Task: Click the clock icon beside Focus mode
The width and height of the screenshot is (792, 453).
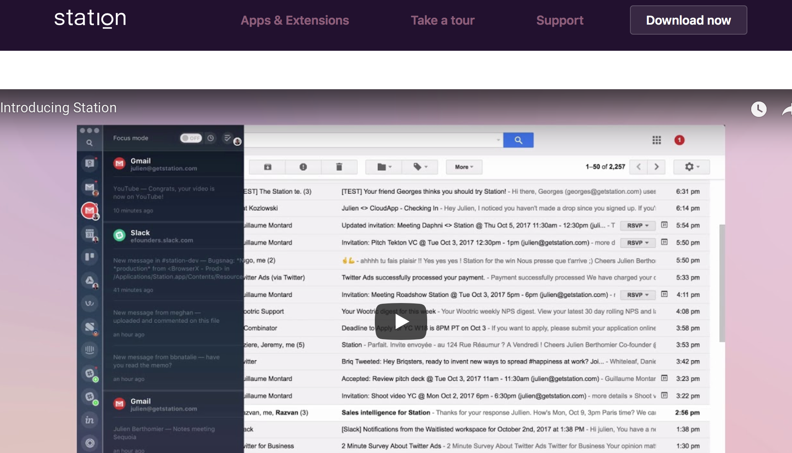Action: pyautogui.click(x=211, y=138)
